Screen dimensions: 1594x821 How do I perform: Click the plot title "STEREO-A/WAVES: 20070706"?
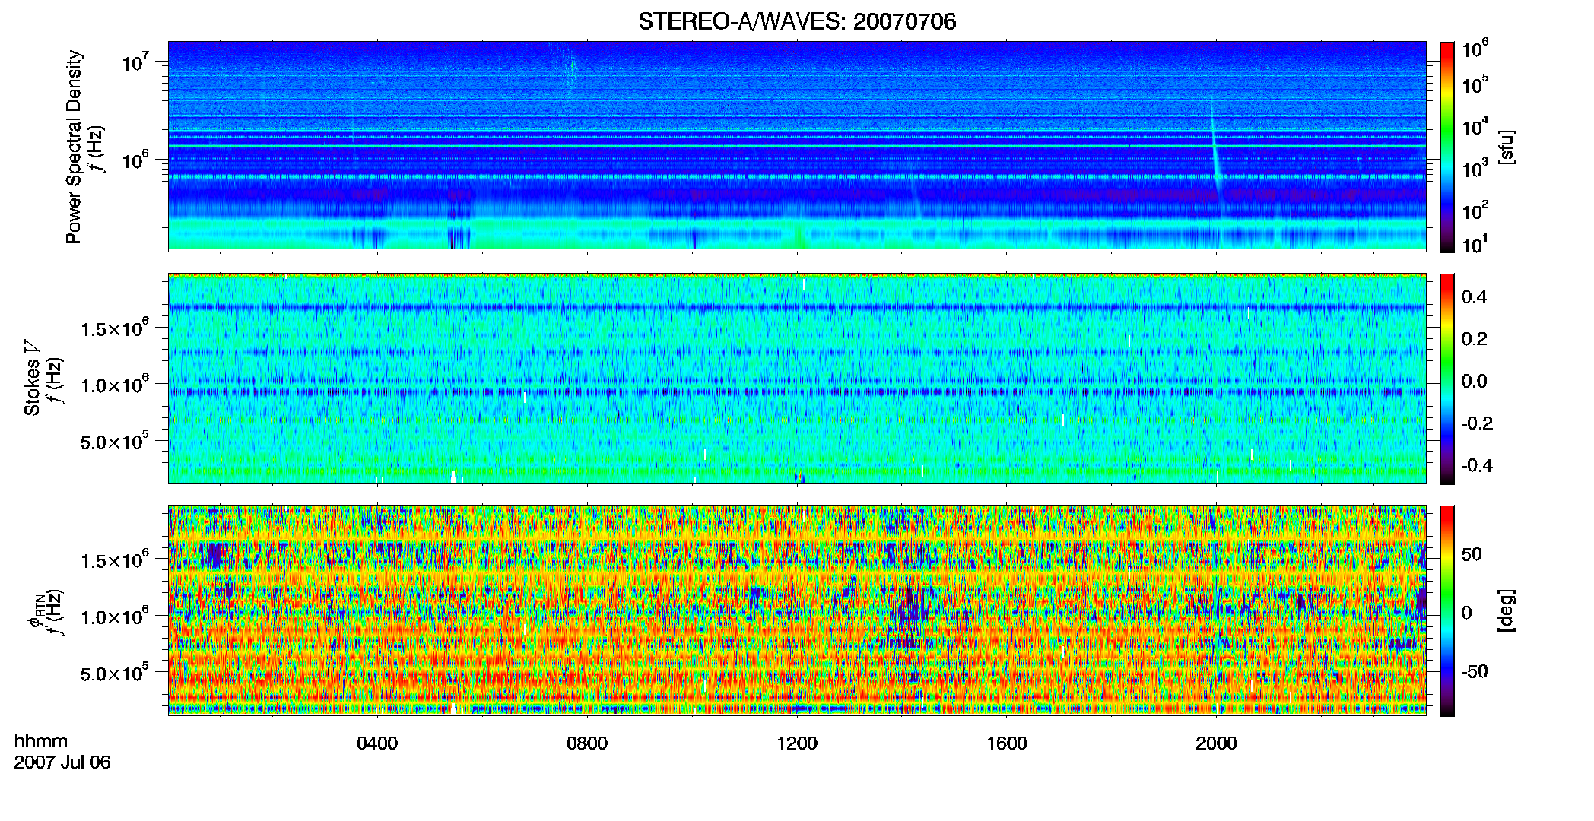[x=797, y=21]
